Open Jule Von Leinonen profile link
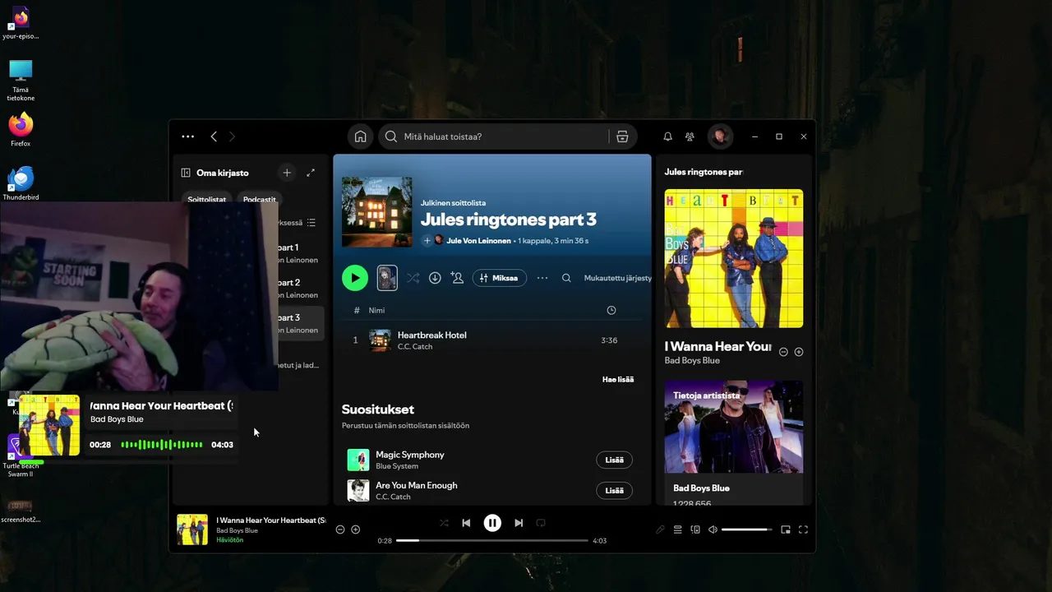 coord(478,241)
